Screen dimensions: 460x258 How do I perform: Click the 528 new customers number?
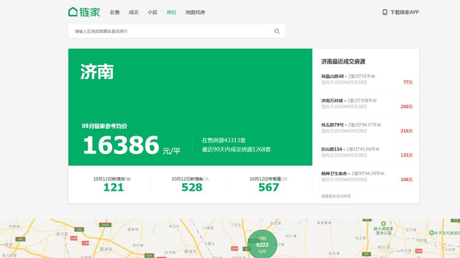pyautogui.click(x=192, y=187)
